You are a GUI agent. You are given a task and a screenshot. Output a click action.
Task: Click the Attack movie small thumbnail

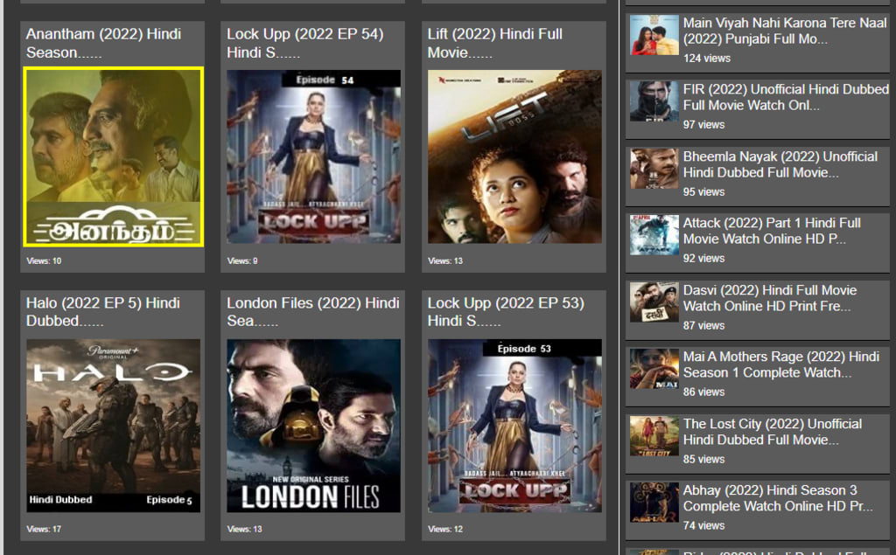click(654, 235)
